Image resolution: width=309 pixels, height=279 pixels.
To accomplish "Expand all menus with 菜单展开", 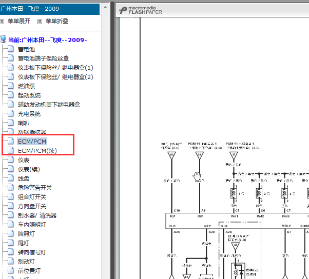I will [x=19, y=21].
